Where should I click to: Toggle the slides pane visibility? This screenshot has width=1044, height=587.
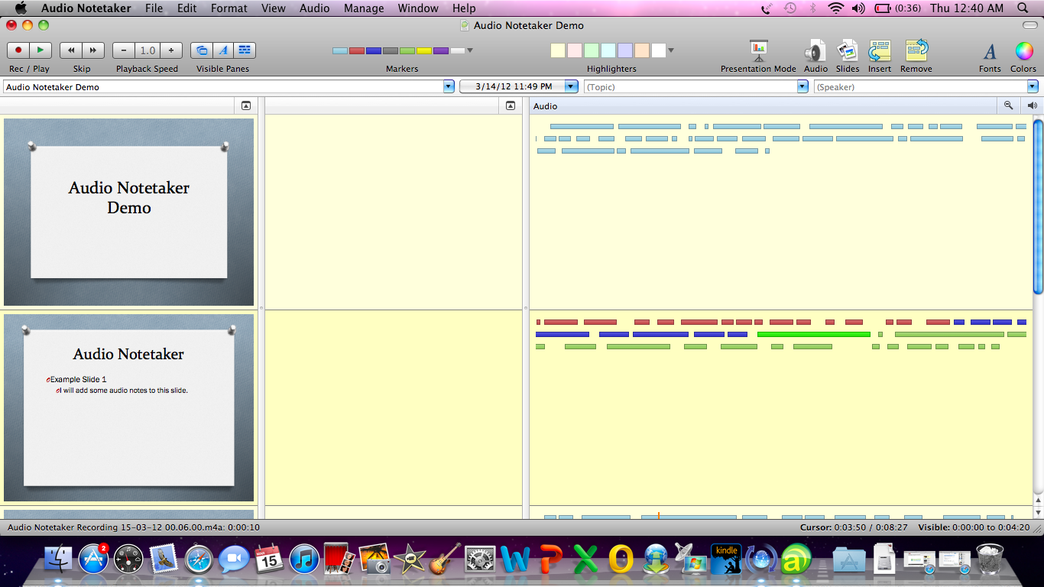click(x=202, y=50)
